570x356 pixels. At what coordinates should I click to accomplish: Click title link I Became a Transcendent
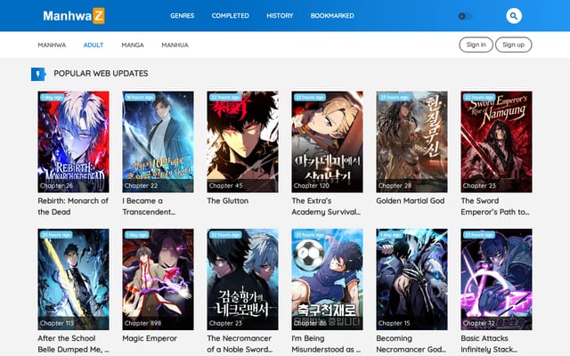point(149,206)
